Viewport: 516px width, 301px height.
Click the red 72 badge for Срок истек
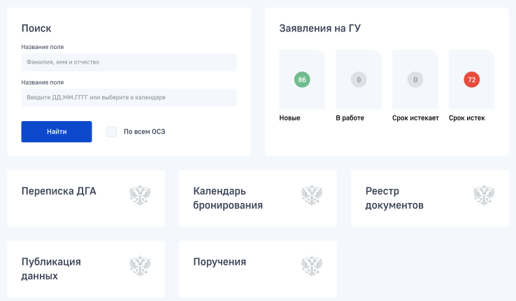point(471,80)
